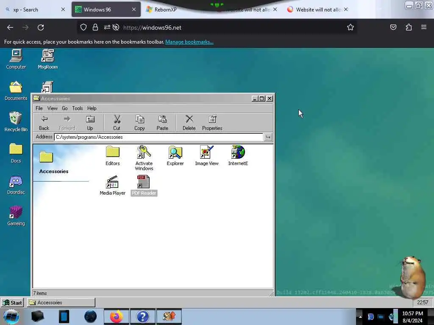Bookmark this page with the star
This screenshot has height=325, width=434.
(x=351, y=27)
